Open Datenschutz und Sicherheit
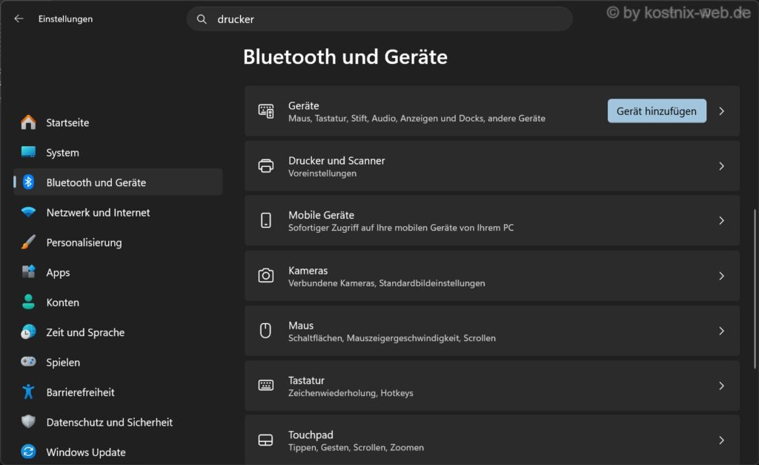This screenshot has width=759, height=465. click(118, 422)
